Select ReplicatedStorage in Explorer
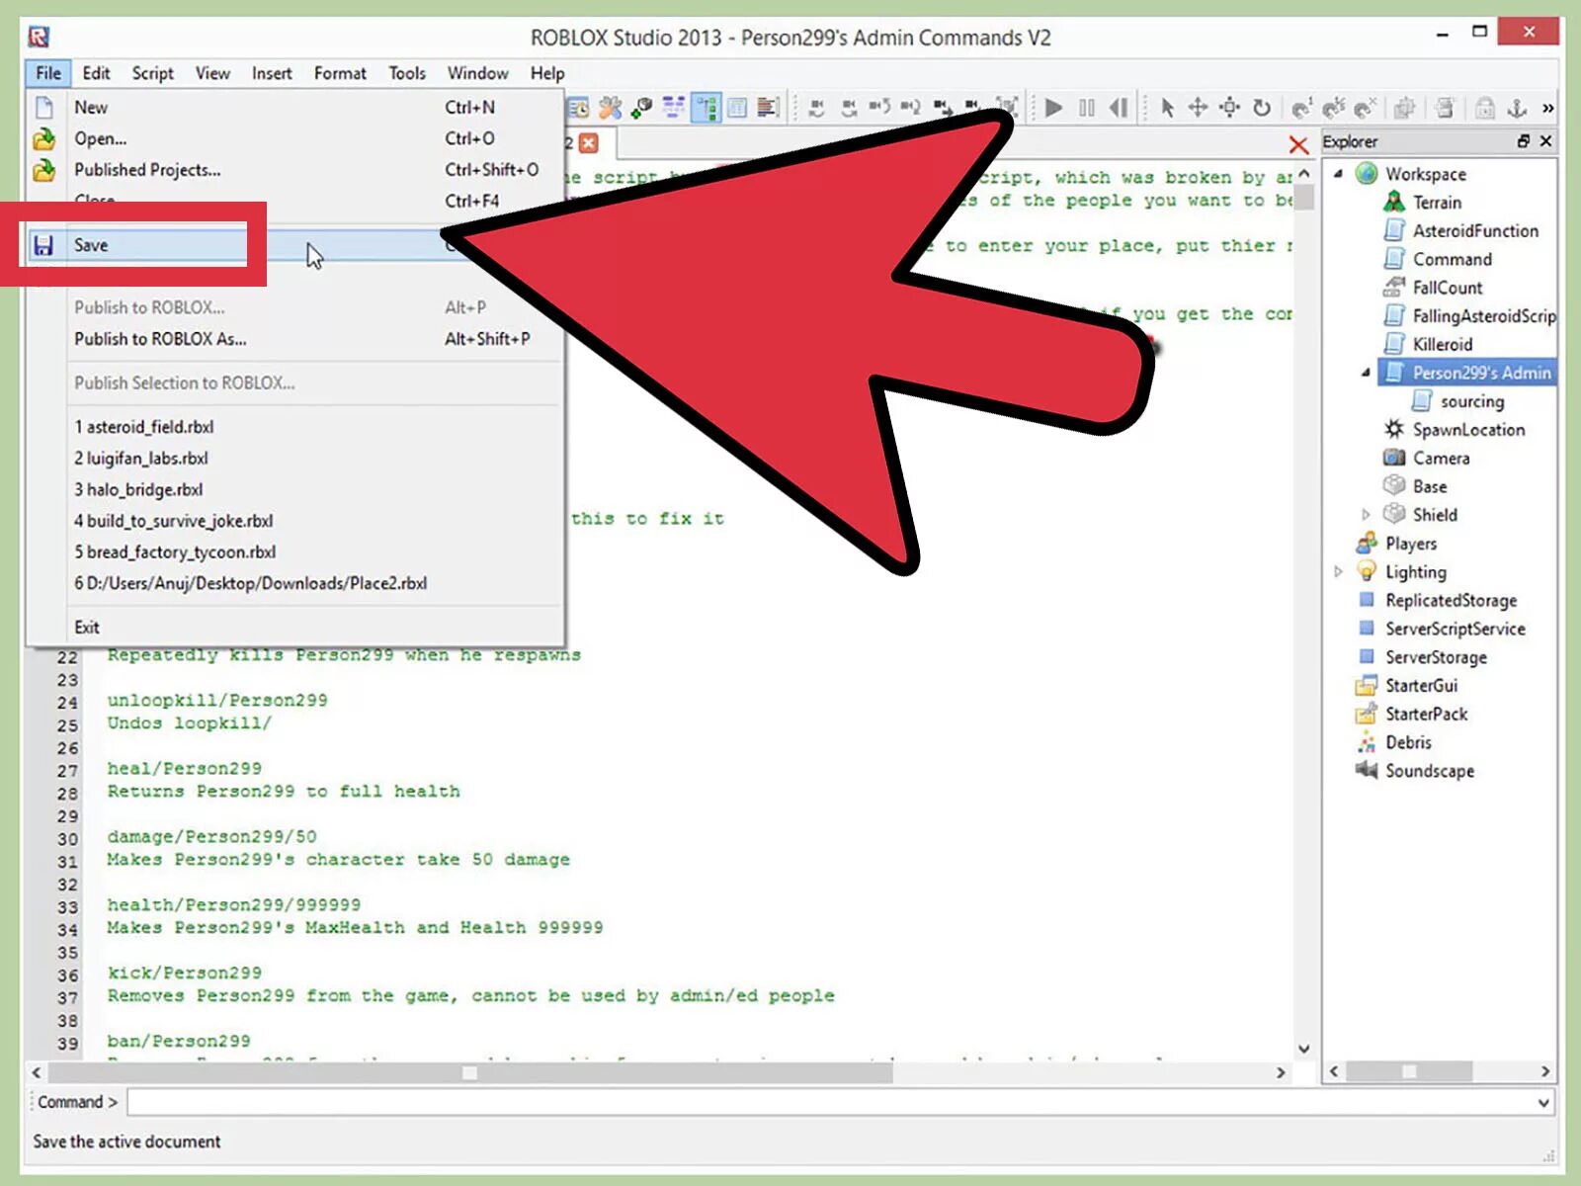Viewport: 1581px width, 1186px height. (x=1451, y=601)
